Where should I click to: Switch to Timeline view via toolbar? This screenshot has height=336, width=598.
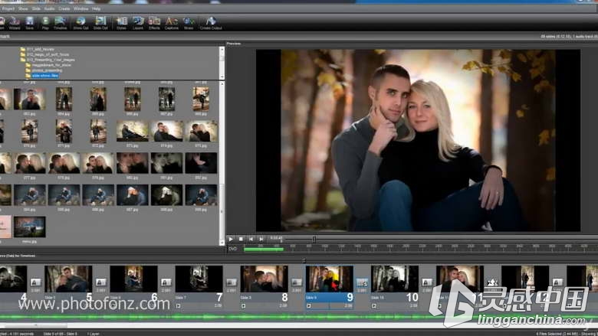coord(60,23)
